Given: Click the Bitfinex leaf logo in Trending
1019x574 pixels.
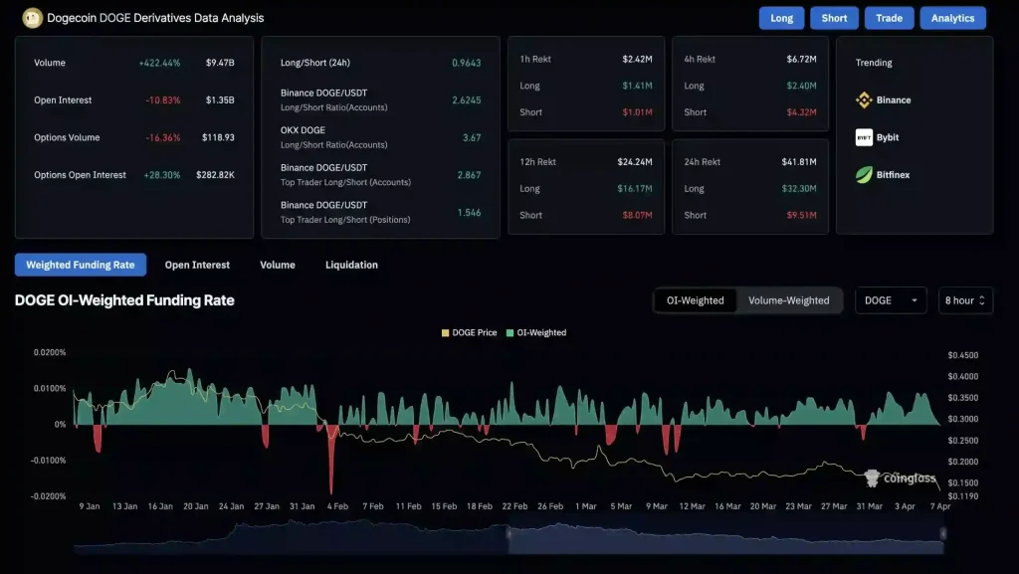Looking at the screenshot, I should click(x=864, y=175).
